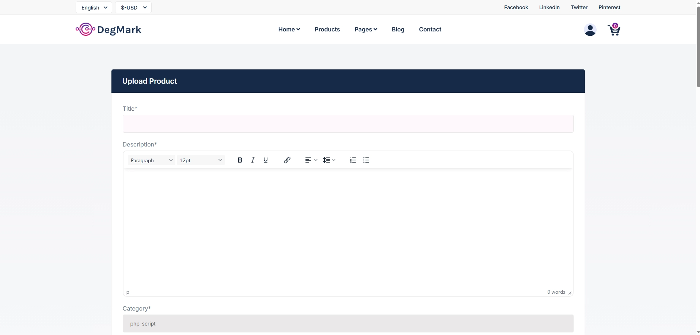The width and height of the screenshot is (700, 335).
Task: Open the 12pt font size dropdown
Action: click(201, 160)
